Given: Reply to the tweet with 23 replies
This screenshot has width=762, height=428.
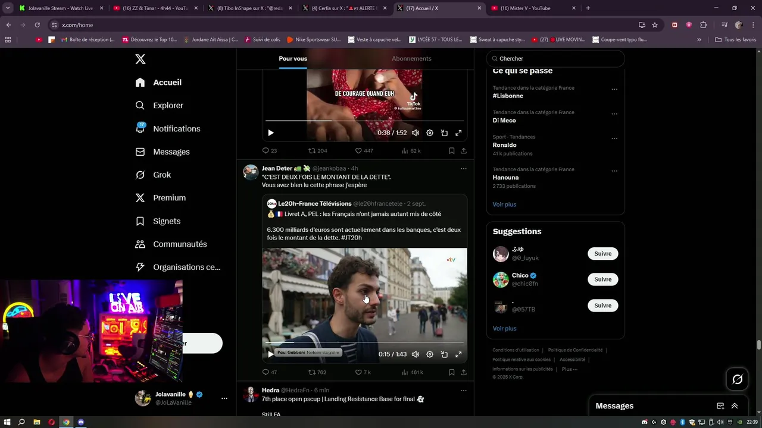Looking at the screenshot, I should tap(269, 151).
